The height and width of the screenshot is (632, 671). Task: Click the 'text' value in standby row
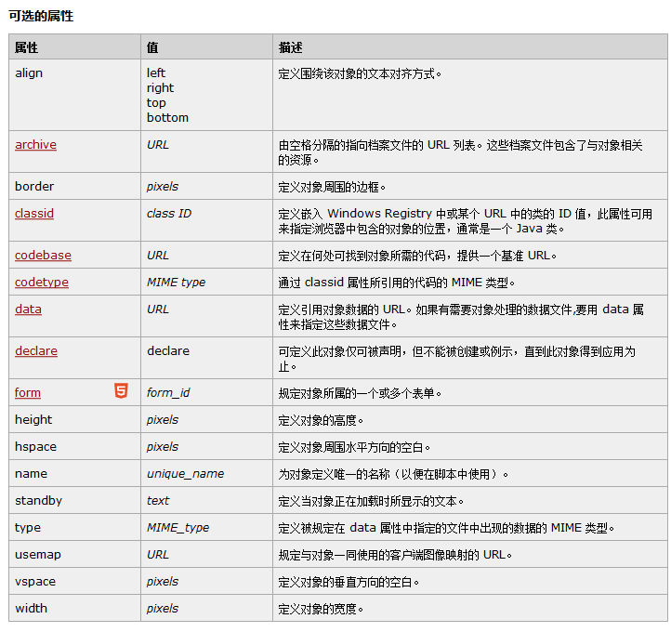point(158,501)
